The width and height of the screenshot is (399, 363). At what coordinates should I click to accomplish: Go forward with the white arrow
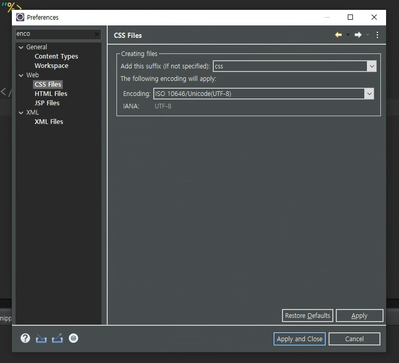pyautogui.click(x=358, y=35)
